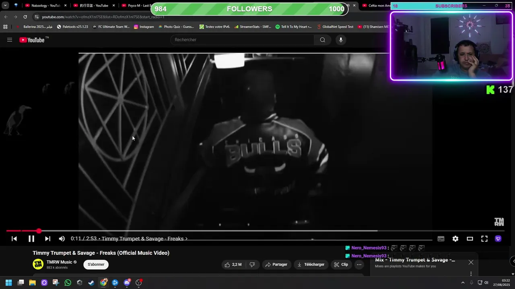515x289 pixels.
Task: Open Testez votre IPv6 bookmark
Action: (215, 27)
